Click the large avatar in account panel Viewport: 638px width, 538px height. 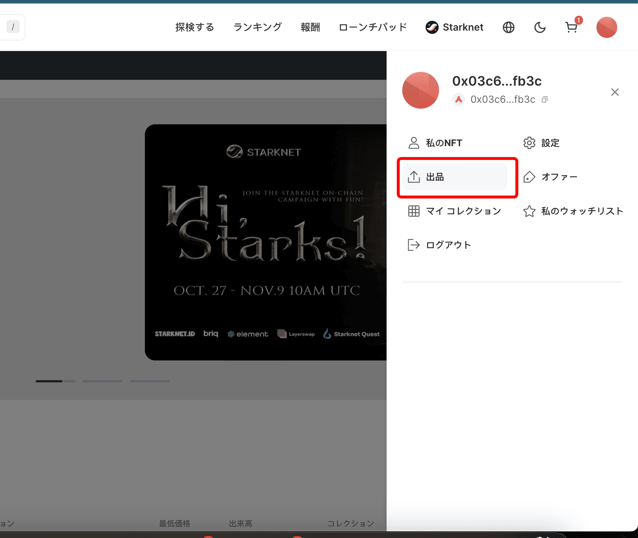point(420,90)
